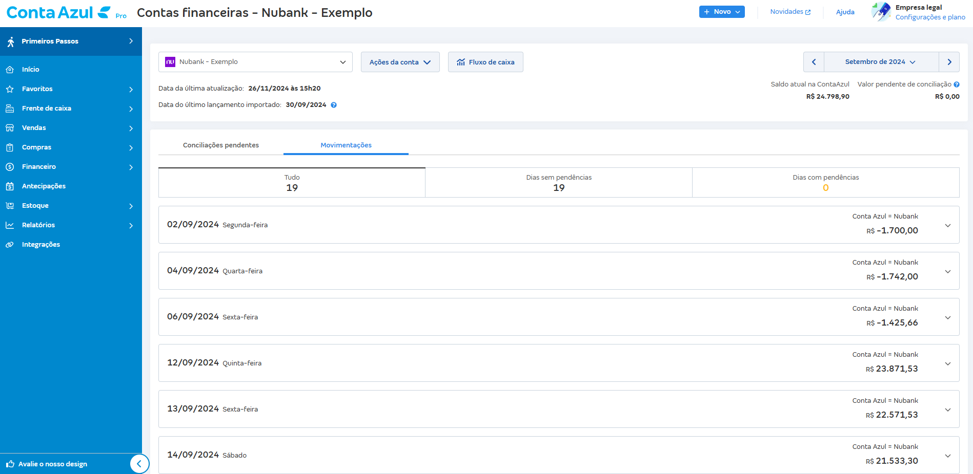The height and width of the screenshot is (474, 973).
Task: Click help icon beside Valor pendente de conciliação
Action: (957, 84)
